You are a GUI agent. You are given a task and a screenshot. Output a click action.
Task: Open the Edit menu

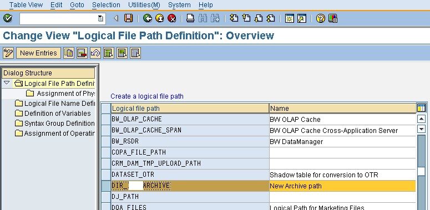pos(56,5)
